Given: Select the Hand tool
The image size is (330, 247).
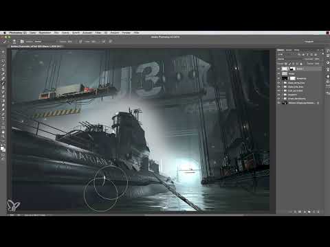Looking at the screenshot, I should tap(3, 132).
